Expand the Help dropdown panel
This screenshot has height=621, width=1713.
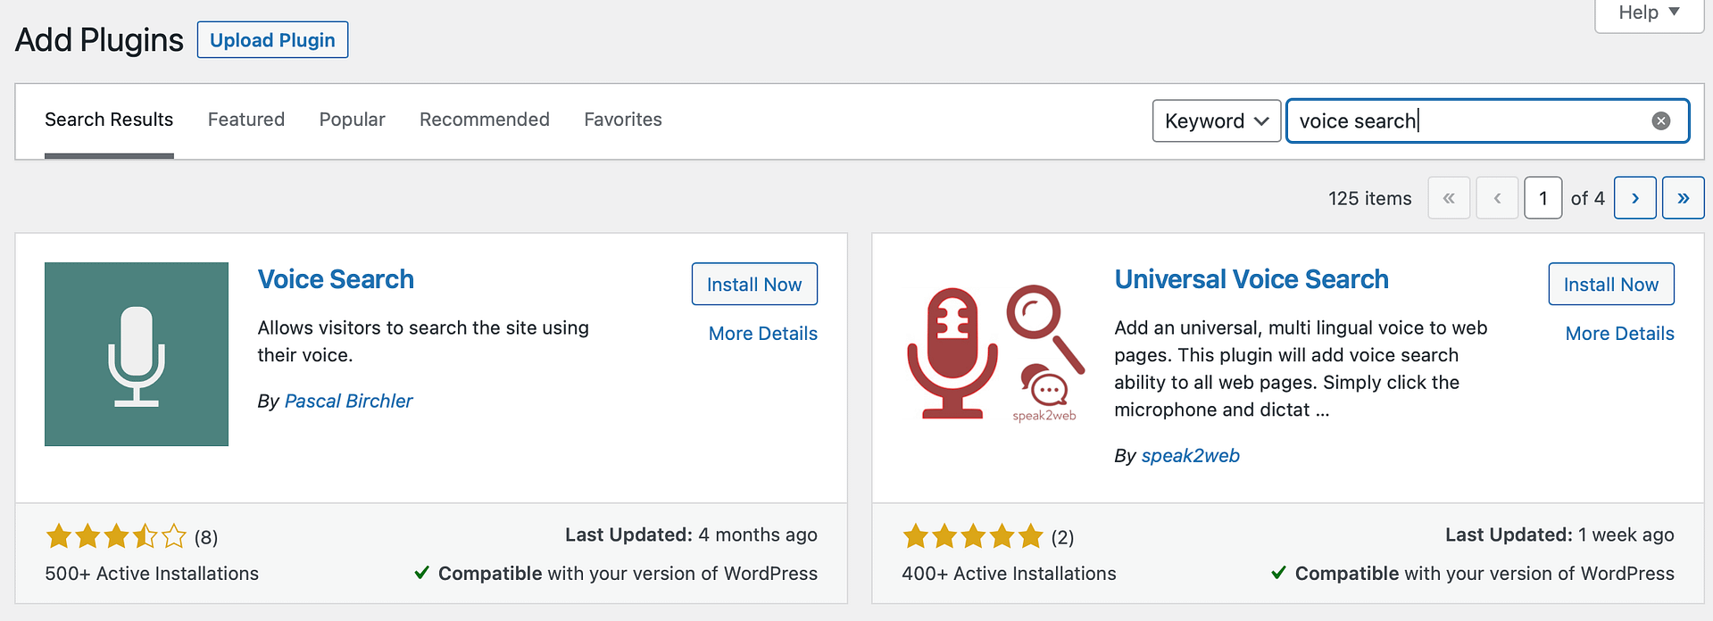point(1649,13)
